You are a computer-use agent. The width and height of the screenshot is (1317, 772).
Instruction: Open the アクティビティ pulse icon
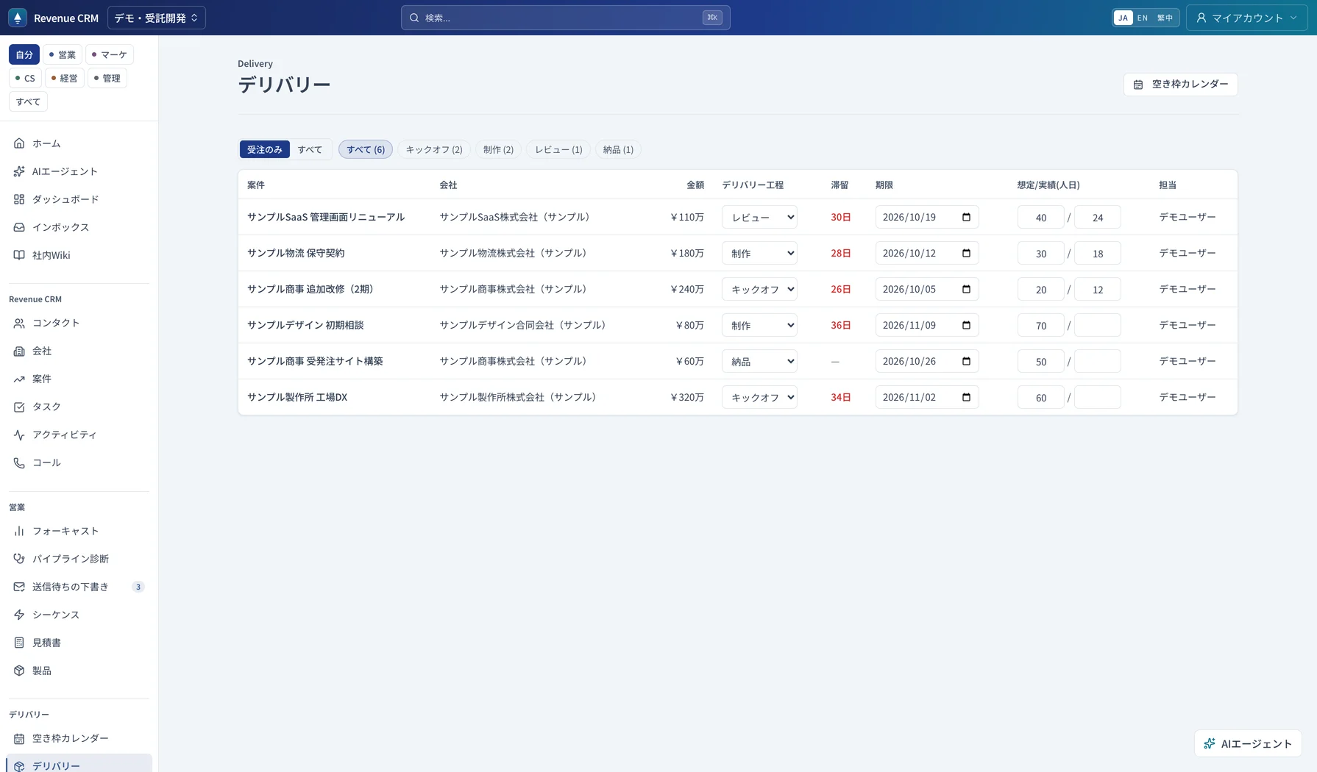click(19, 435)
